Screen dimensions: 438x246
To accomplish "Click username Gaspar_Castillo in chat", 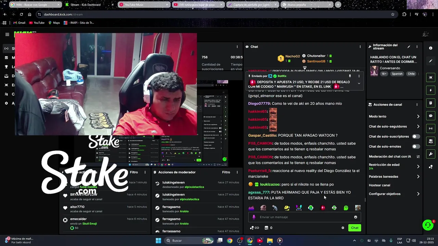I will [262, 135].
